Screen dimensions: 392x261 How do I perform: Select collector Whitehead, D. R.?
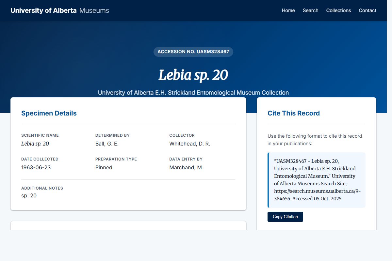[x=189, y=144]
